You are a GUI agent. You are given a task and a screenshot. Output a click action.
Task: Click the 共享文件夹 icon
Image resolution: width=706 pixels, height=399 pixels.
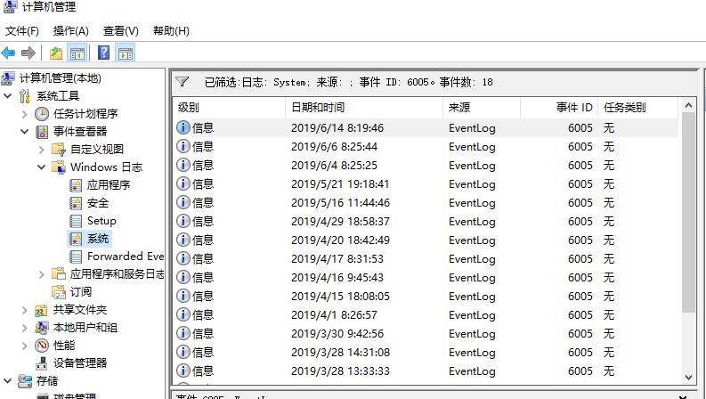coord(42,310)
